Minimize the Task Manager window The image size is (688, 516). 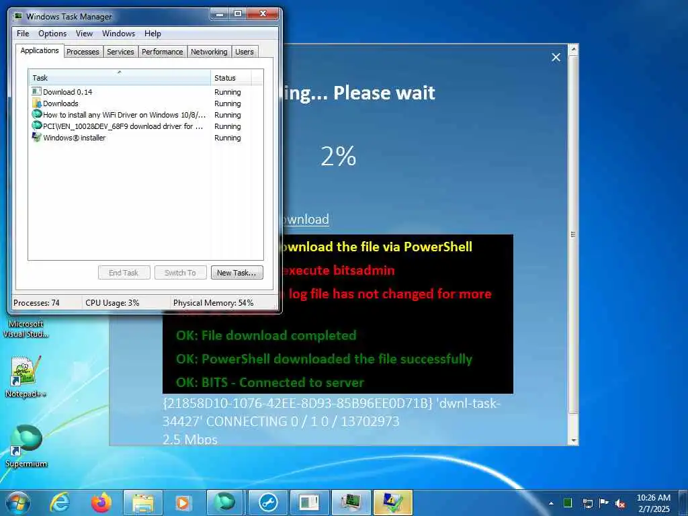pyautogui.click(x=220, y=14)
